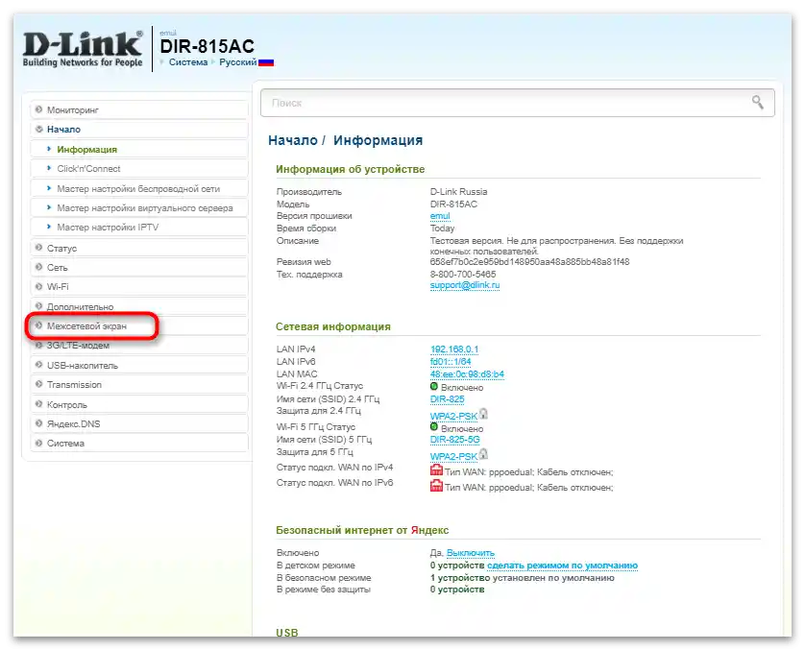
Task: Open Мастер настройки виртуального сервера
Action: coord(139,207)
